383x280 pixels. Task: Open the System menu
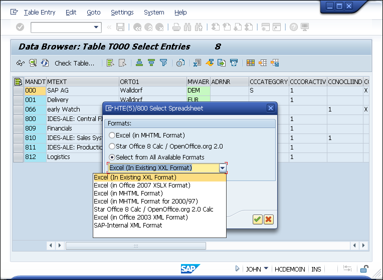154,12
